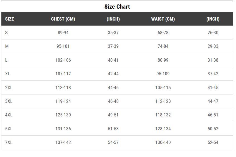
Task: Click the L size row label
Action: 6,60
